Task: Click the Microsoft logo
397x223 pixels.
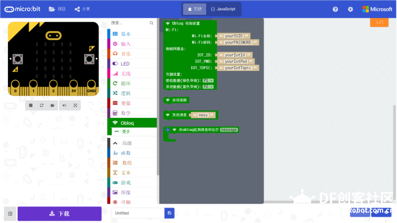Action: click(x=377, y=9)
